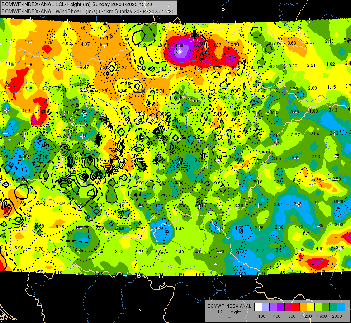Click the map value 3.51

280,250
